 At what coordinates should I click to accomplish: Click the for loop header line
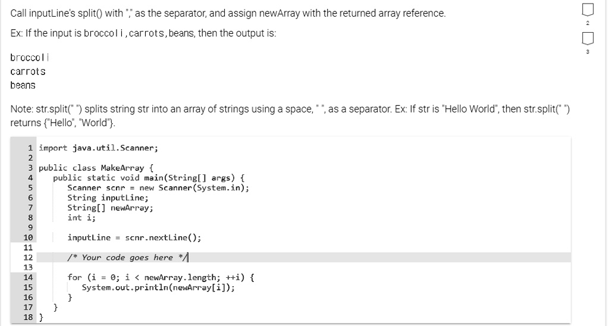pyautogui.click(x=161, y=277)
